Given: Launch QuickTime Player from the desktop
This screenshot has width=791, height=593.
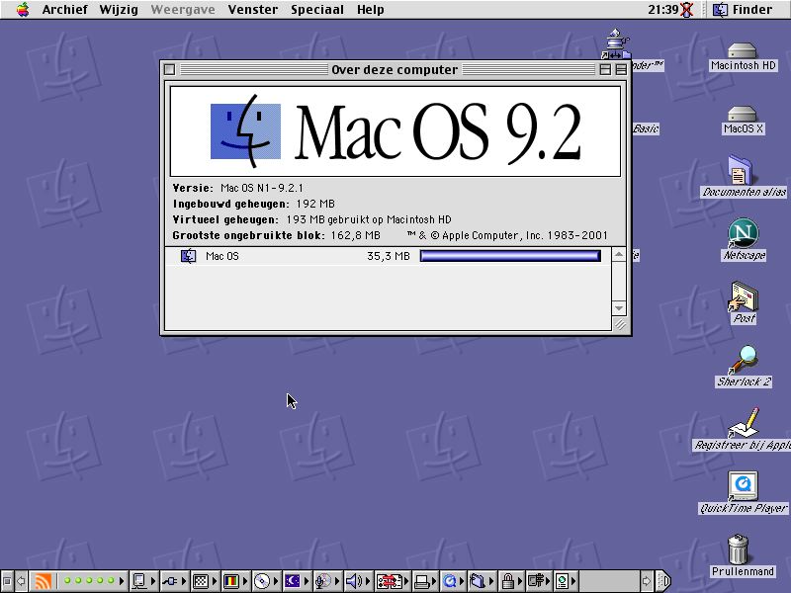Looking at the screenshot, I should [743, 485].
